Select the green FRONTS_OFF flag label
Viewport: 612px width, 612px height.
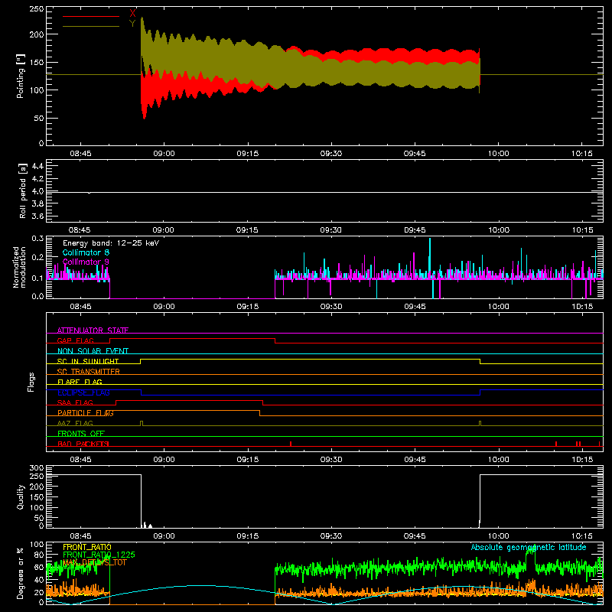click(x=81, y=434)
